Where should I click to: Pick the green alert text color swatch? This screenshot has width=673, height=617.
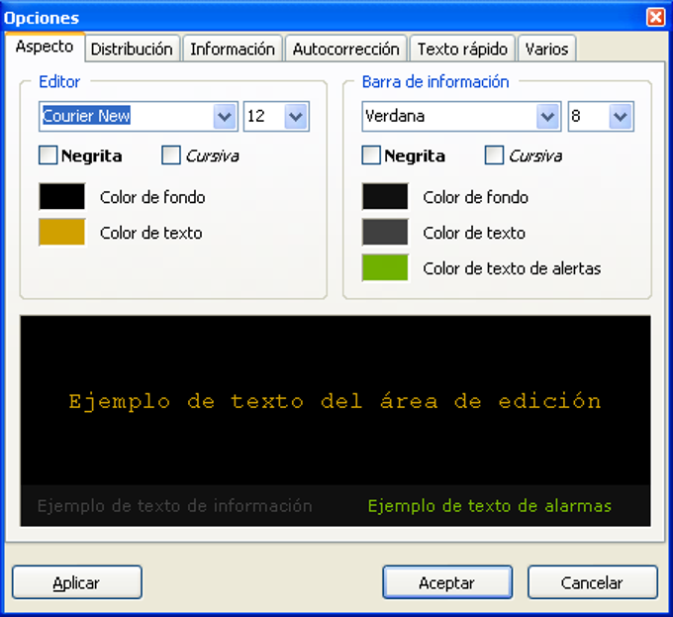(385, 268)
